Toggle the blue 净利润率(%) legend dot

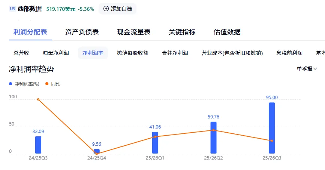[x=10, y=84]
